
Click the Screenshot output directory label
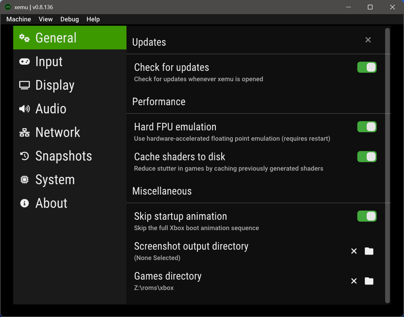tap(191, 246)
